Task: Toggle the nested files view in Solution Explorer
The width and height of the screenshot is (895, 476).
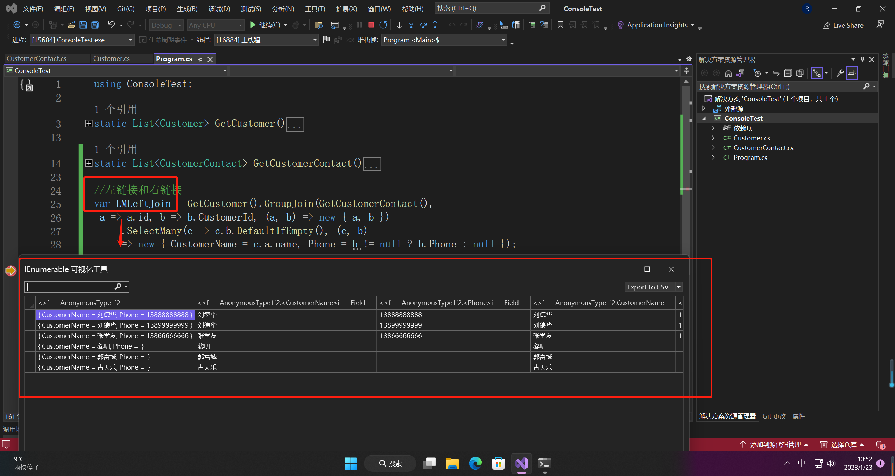Action: (817, 73)
